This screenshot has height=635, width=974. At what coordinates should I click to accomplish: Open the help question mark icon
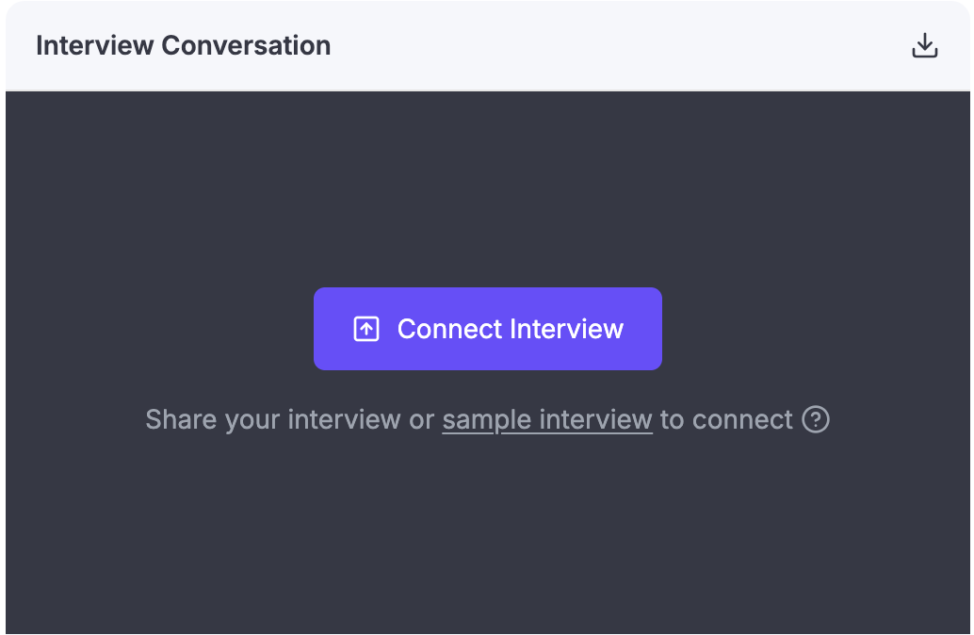(816, 419)
